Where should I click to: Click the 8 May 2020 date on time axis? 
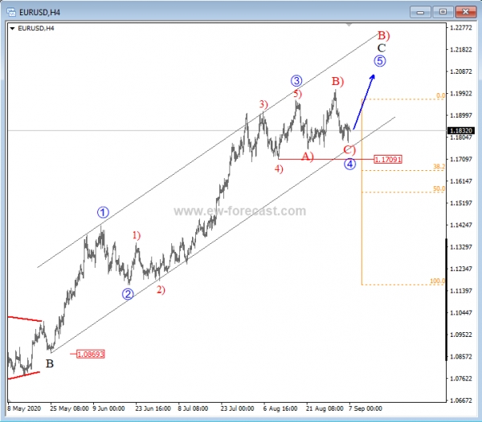pyautogui.click(x=24, y=408)
